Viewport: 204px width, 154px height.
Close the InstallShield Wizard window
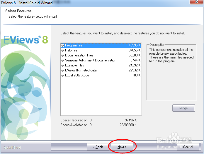[196, 2]
